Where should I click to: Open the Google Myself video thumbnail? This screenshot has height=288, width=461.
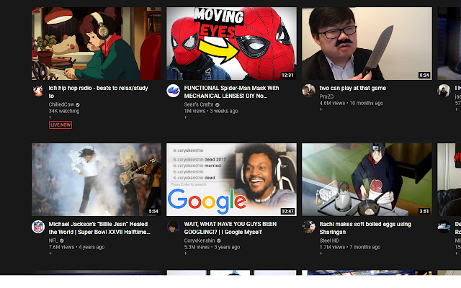pyautogui.click(x=231, y=179)
